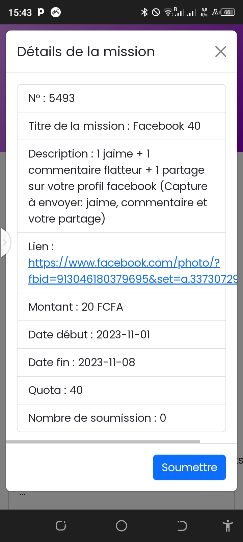Tap the Nombre de soumission row
The height and width of the screenshot is (542, 243).
pos(122,418)
